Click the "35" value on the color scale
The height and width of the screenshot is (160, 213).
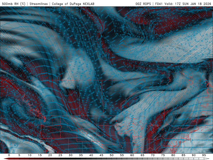pos(81,155)
